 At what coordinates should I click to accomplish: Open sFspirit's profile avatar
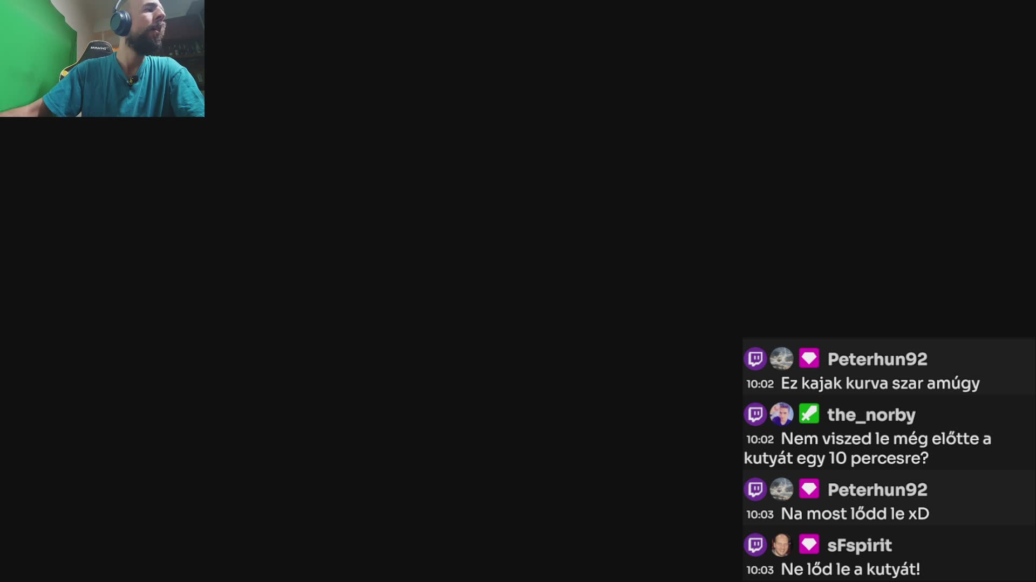(781, 544)
